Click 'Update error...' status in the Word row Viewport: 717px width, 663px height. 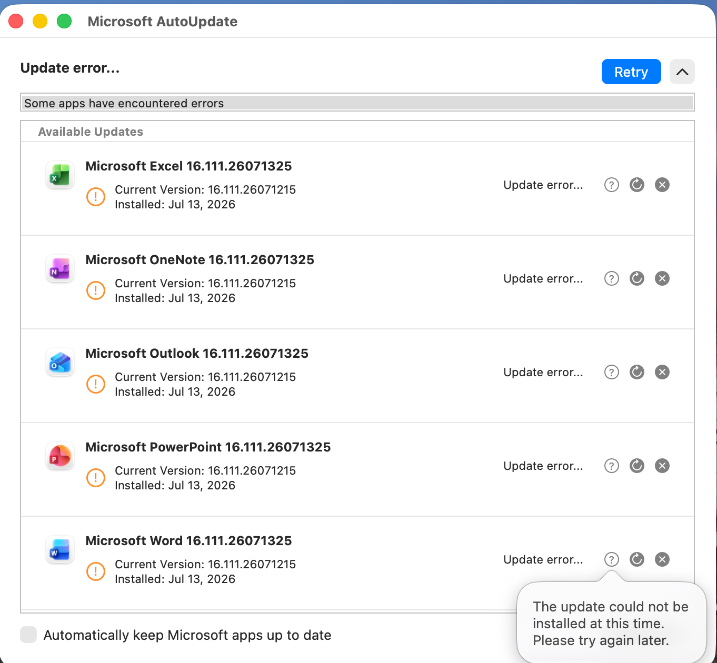click(x=543, y=559)
